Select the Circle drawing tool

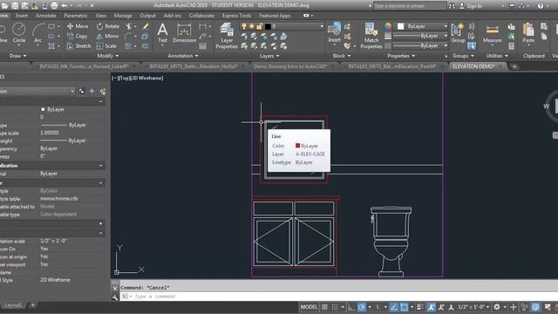pos(19,32)
